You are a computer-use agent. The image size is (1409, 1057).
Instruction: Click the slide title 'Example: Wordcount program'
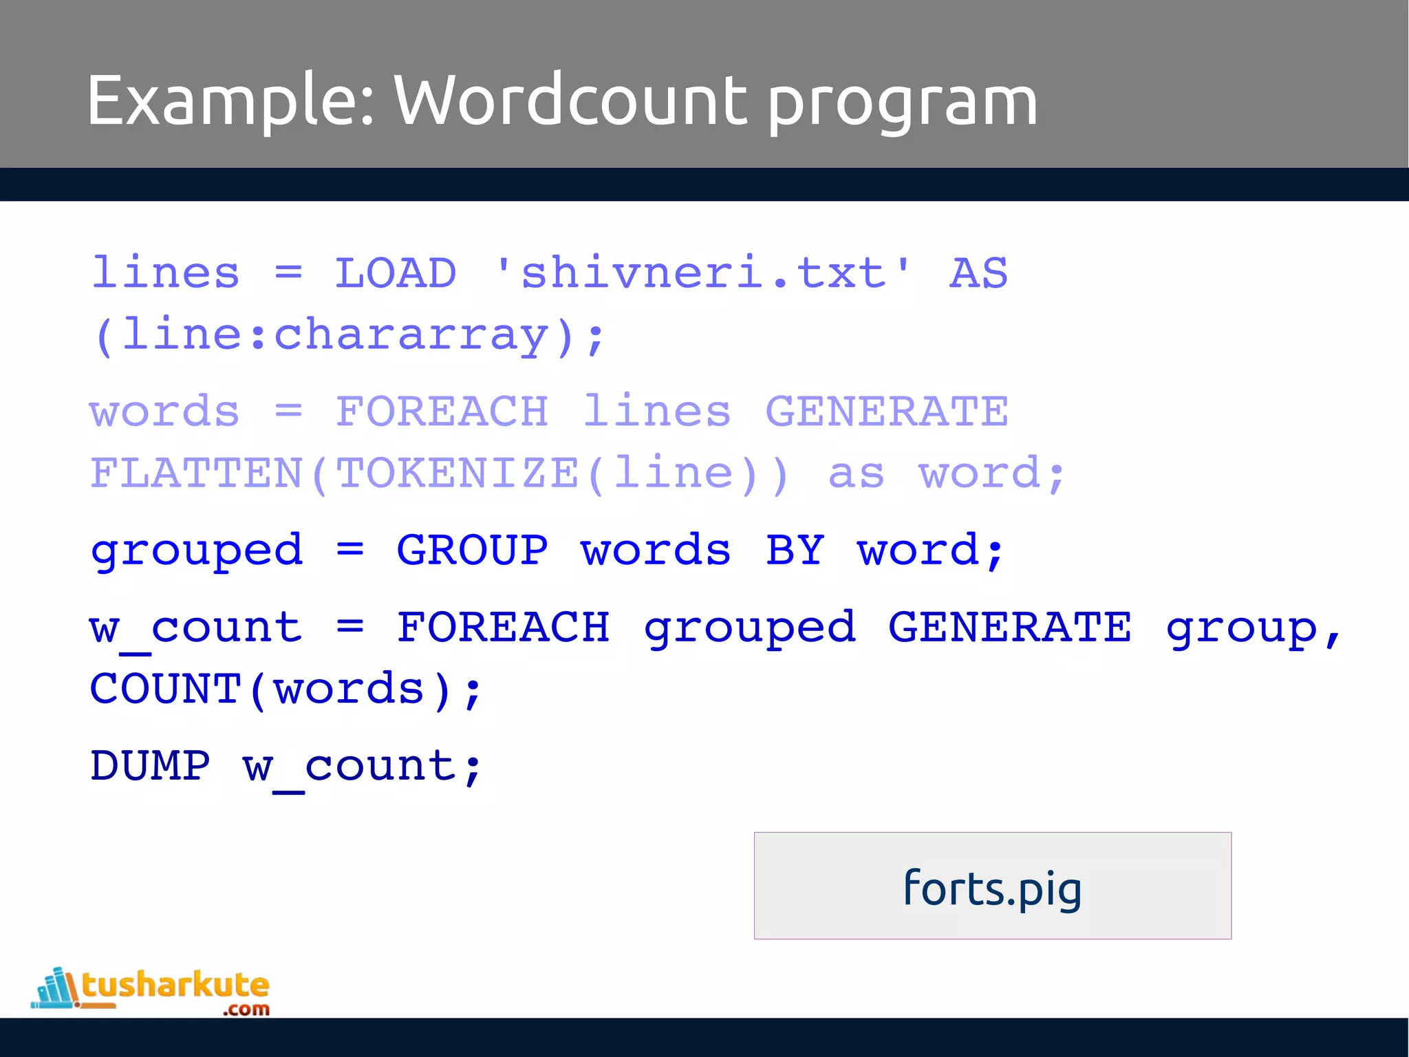[x=561, y=101]
